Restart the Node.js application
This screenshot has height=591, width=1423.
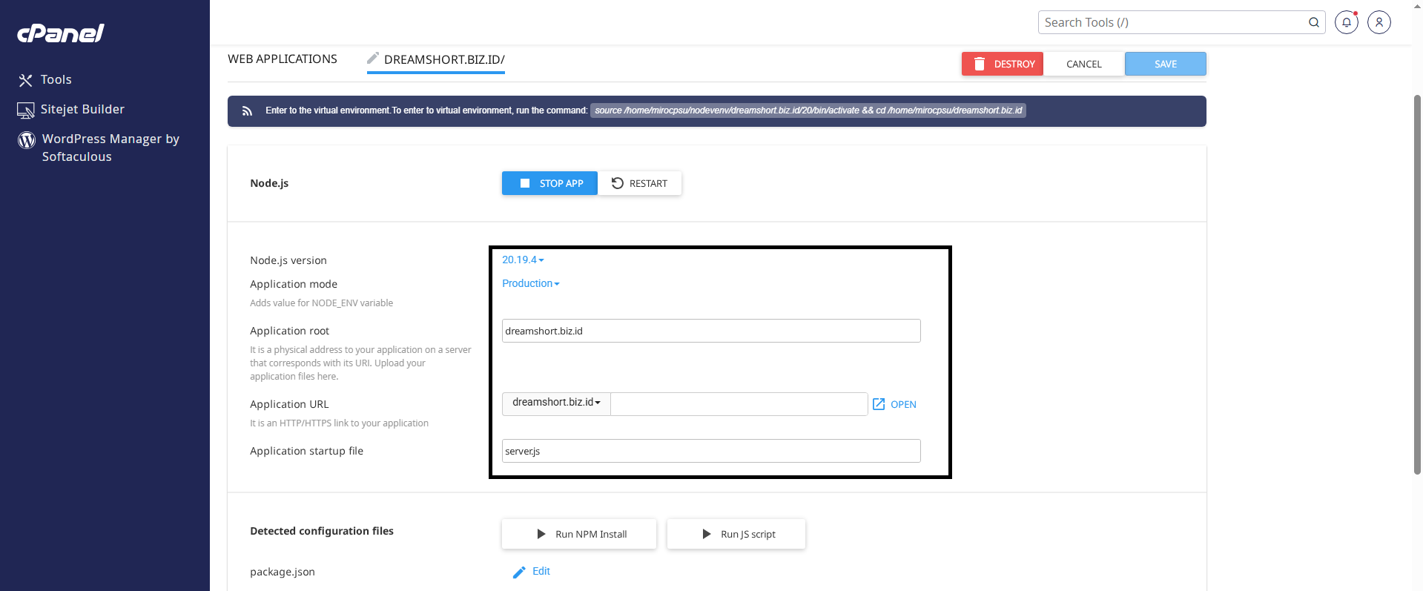639,183
